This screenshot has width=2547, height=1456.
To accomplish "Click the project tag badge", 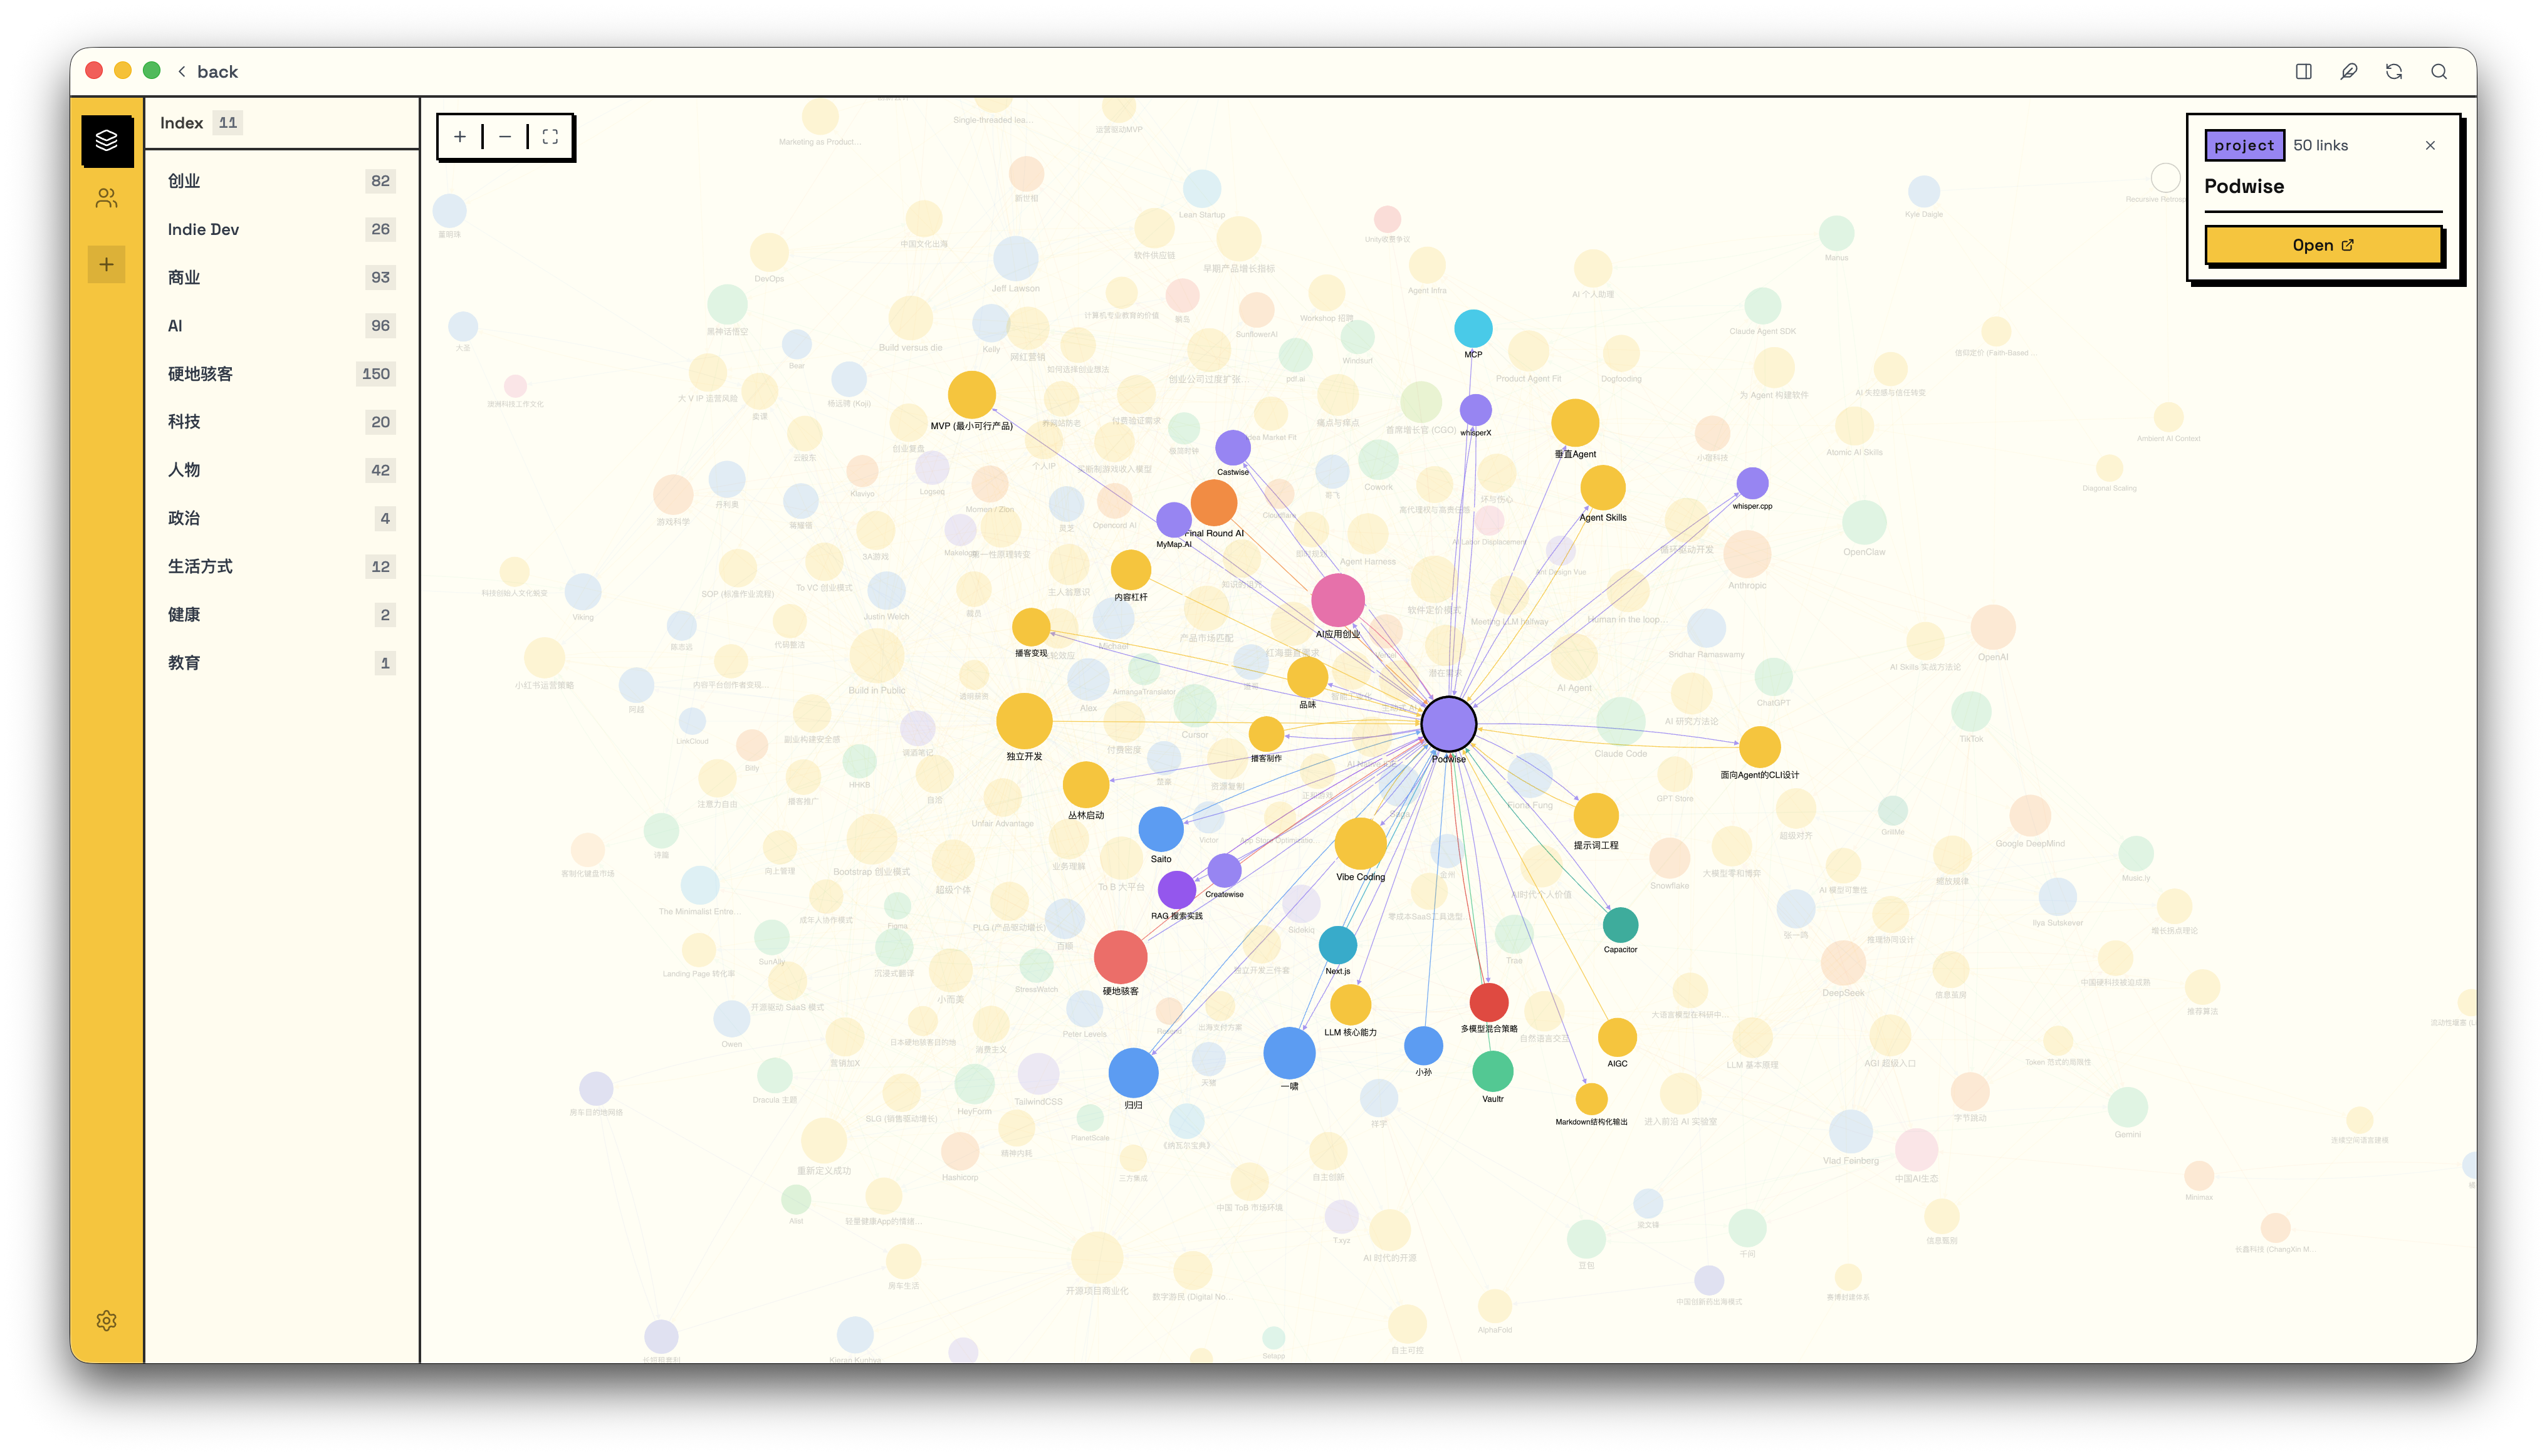I will click(x=2244, y=146).
